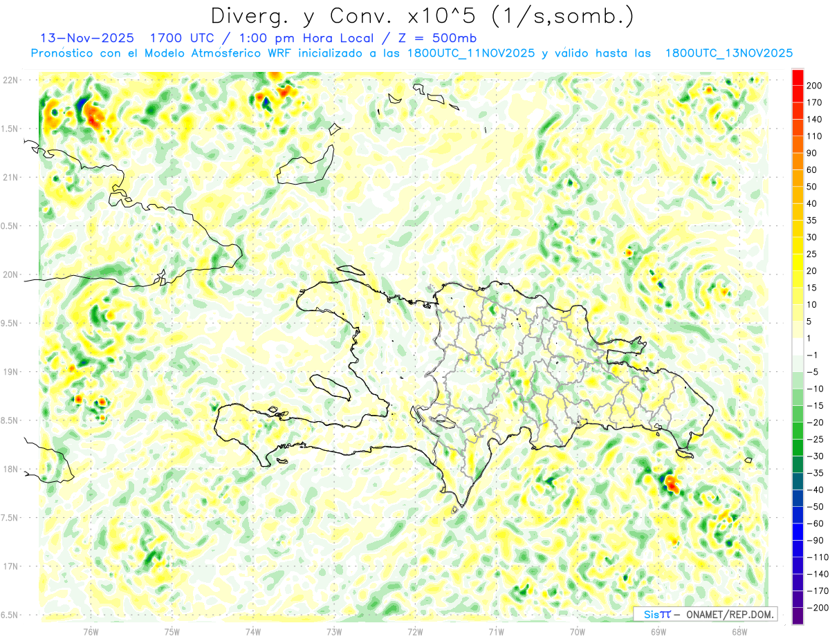Click the positive '30' colorbar value
The image size is (830, 641).
(x=812, y=237)
